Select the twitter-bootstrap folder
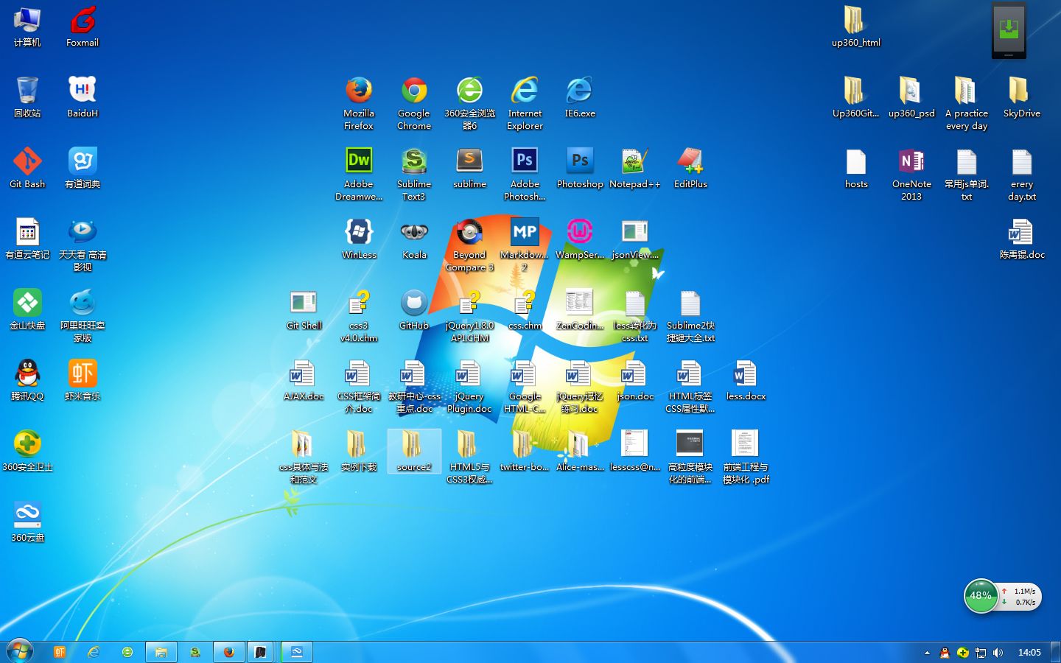 coord(525,451)
